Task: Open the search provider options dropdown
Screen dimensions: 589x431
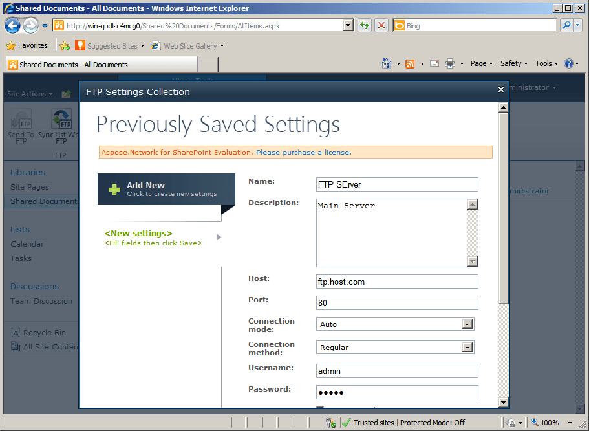Action: [578, 26]
